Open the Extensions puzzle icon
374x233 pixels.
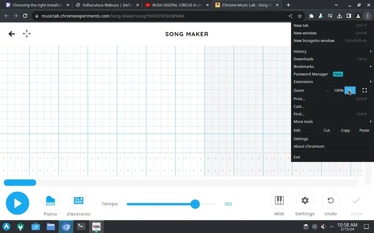[x=311, y=16]
